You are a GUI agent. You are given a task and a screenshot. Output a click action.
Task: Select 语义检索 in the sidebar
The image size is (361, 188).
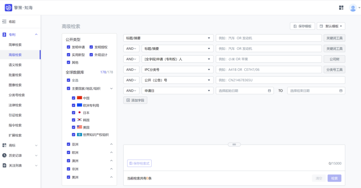15,65
